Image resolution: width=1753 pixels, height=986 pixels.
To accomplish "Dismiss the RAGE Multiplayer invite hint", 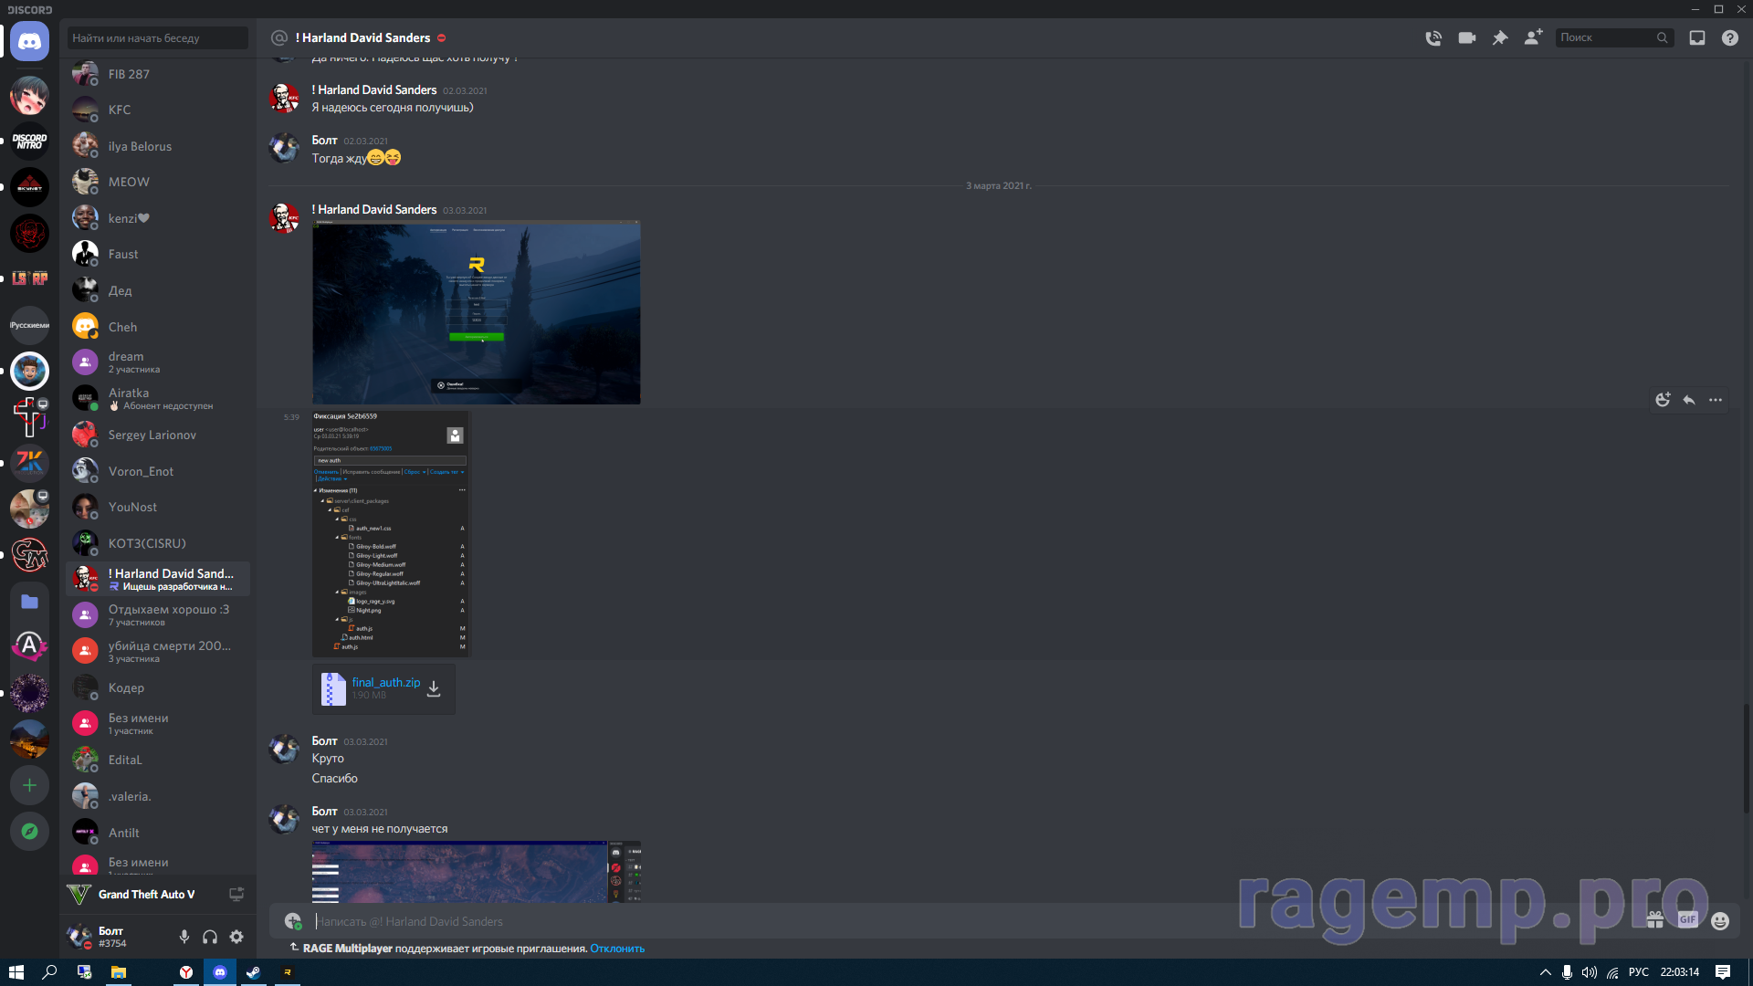I will 617,949.
